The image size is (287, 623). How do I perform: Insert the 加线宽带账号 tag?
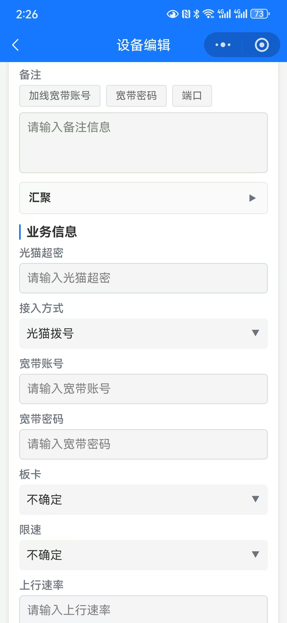[60, 96]
